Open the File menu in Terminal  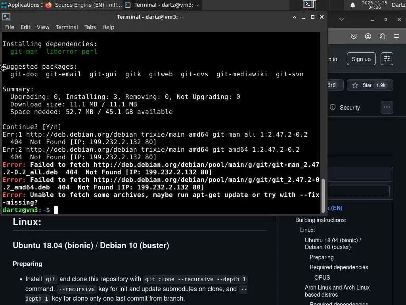[10, 27]
